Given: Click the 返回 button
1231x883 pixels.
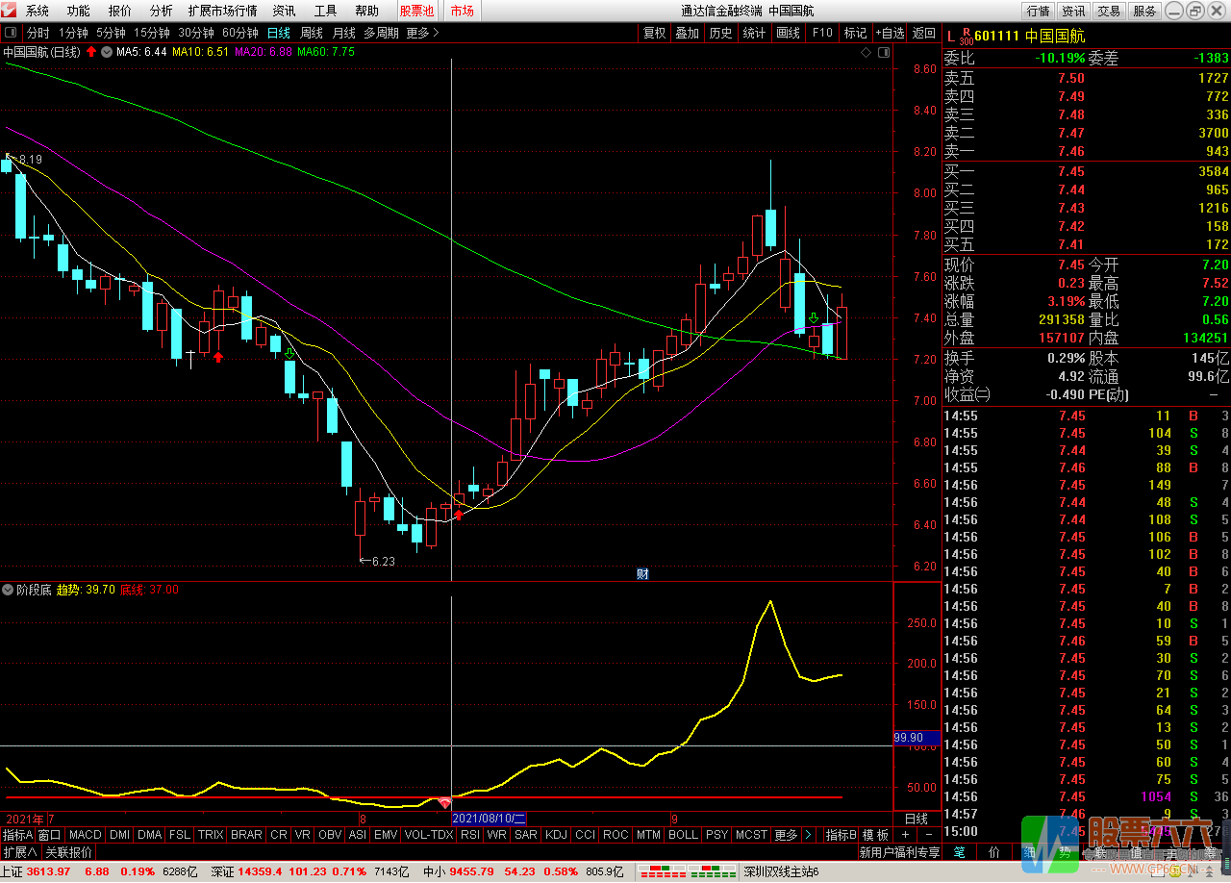Looking at the screenshot, I should (x=924, y=33).
